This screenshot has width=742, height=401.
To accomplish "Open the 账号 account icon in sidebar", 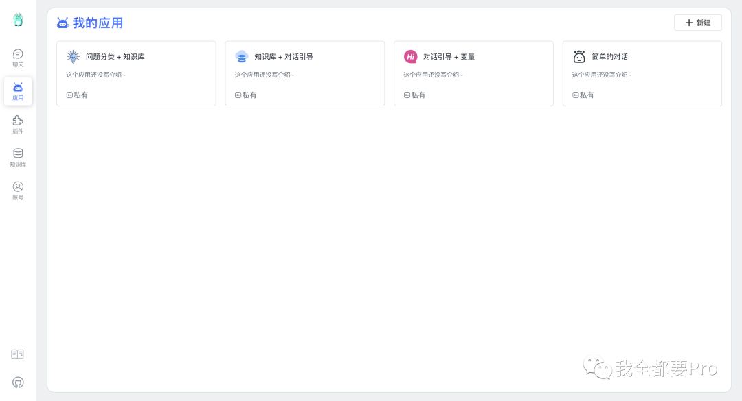I will pyautogui.click(x=17, y=187).
